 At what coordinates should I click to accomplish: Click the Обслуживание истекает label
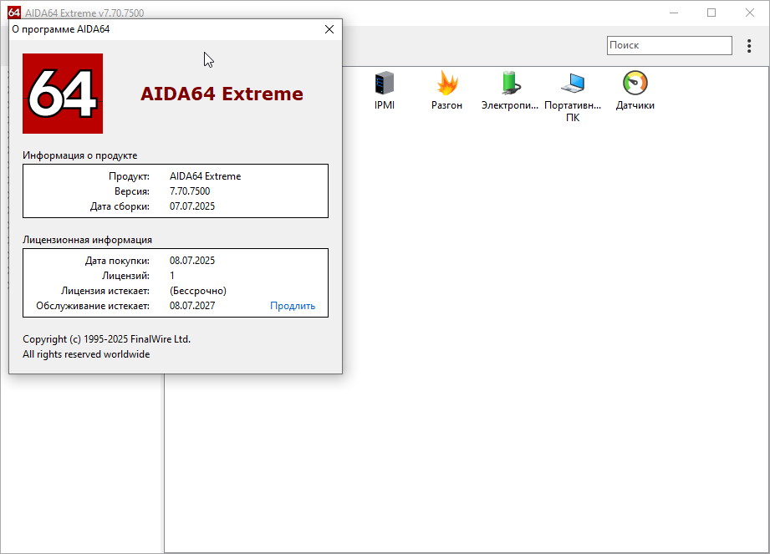(x=93, y=306)
